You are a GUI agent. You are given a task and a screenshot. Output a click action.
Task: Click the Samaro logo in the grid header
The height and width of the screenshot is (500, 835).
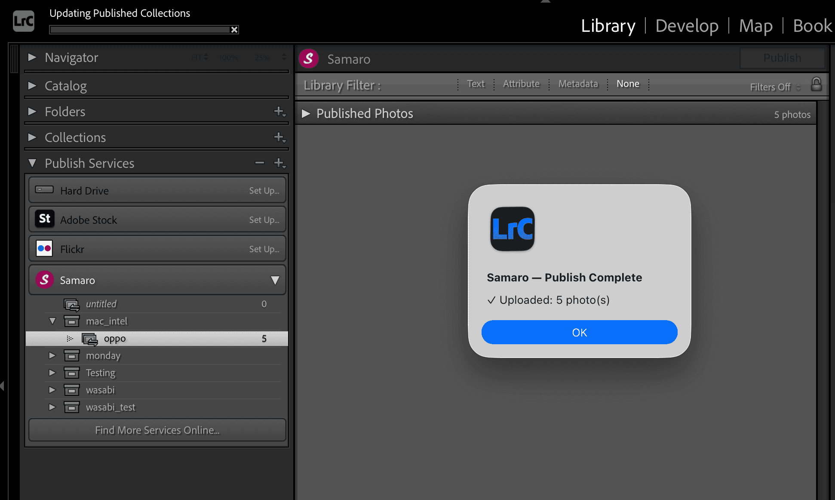tap(309, 59)
